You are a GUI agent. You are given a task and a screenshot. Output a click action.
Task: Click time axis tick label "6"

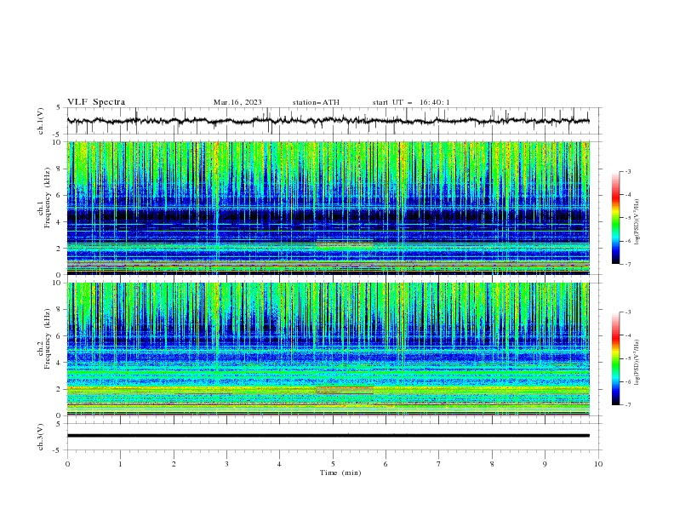click(386, 464)
